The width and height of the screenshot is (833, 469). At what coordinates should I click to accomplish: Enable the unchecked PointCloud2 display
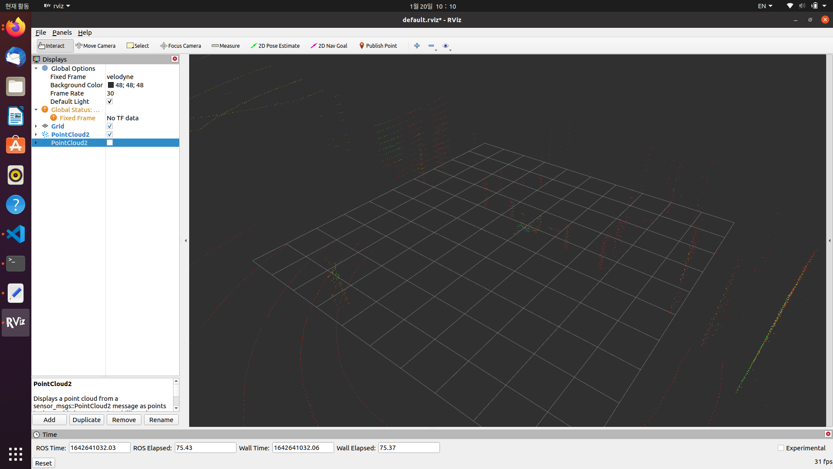(110, 142)
